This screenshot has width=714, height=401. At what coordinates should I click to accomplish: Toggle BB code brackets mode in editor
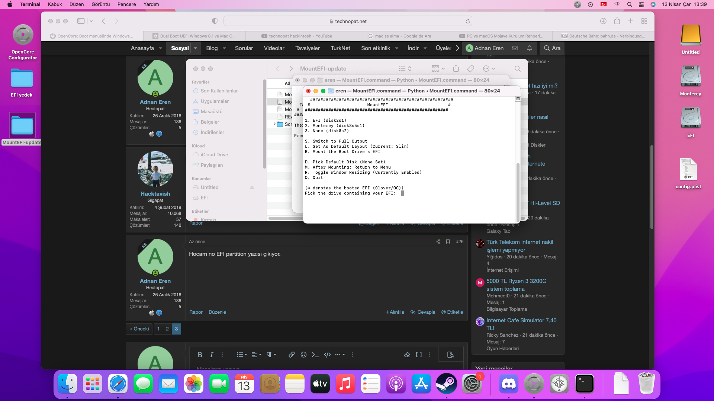click(x=419, y=355)
